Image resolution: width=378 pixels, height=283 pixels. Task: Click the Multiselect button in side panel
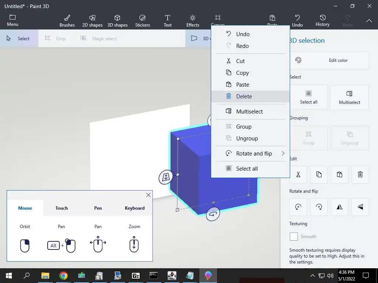349,97
